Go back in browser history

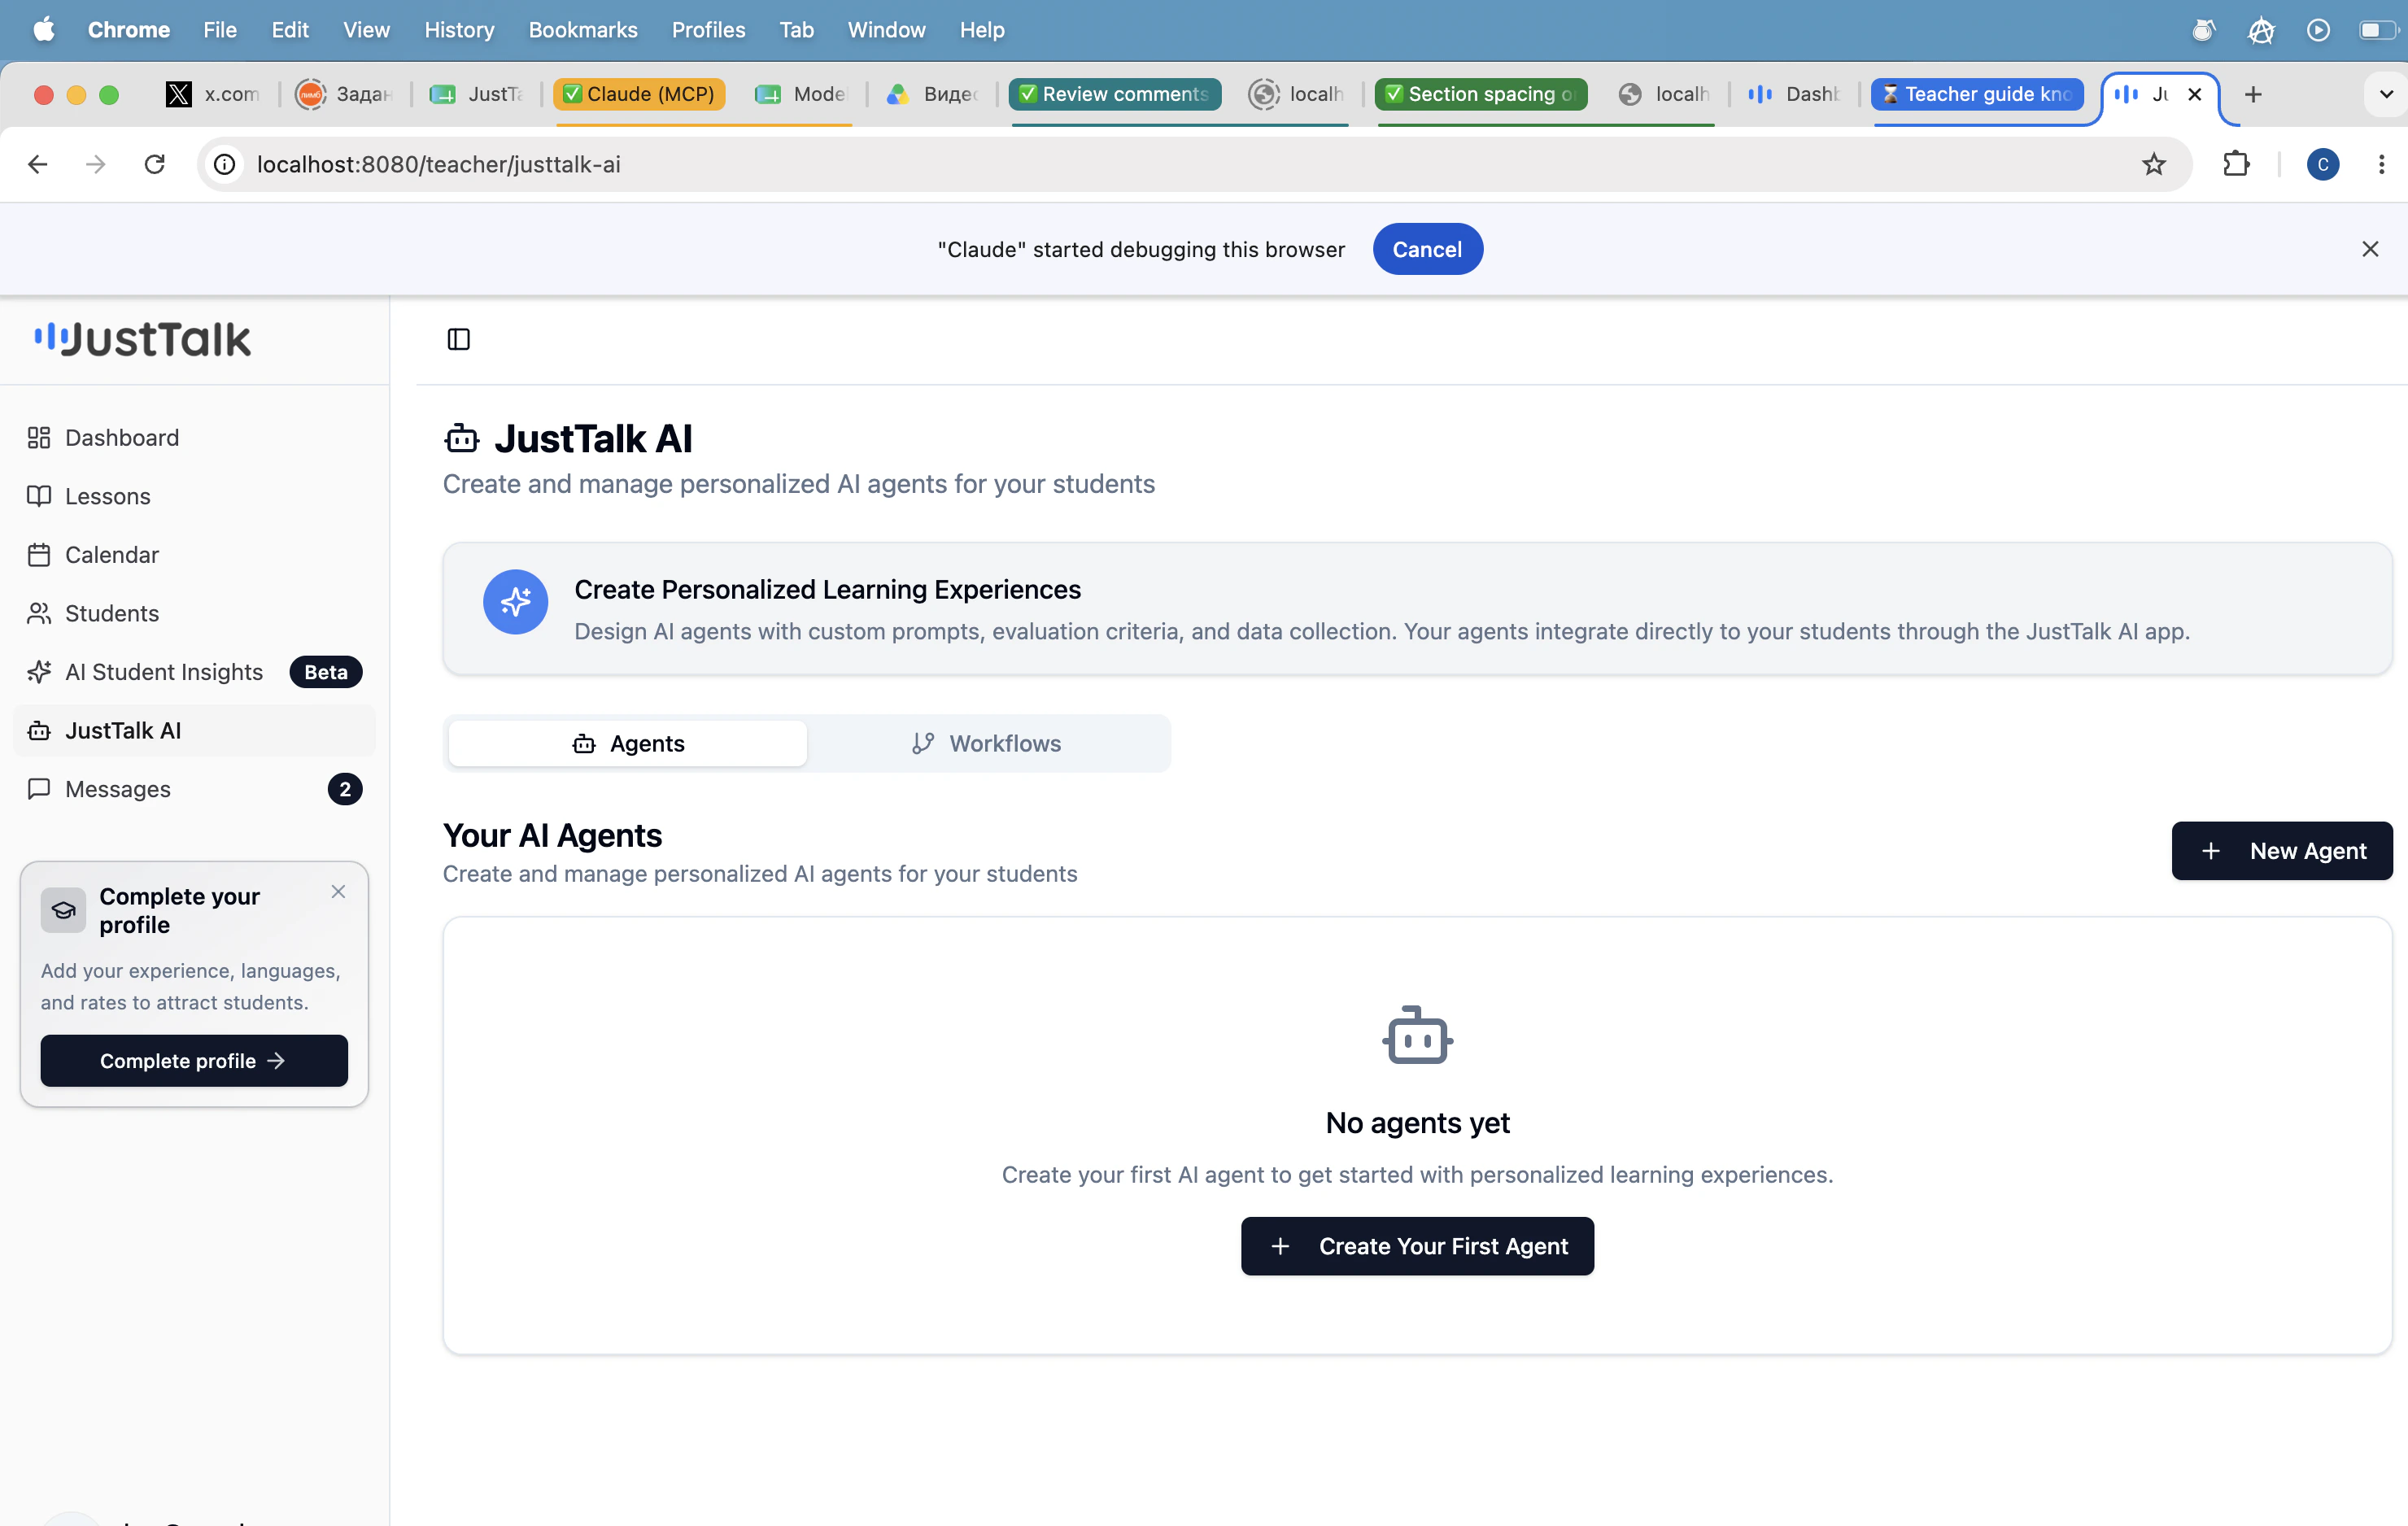(x=38, y=164)
